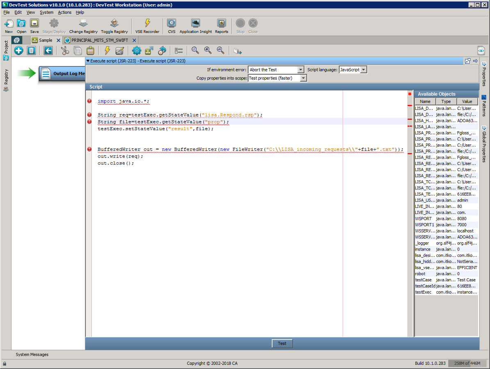Image resolution: width=490 pixels, height=369 pixels.
Task: Click the stage test arrow icon
Action: (x=149, y=50)
